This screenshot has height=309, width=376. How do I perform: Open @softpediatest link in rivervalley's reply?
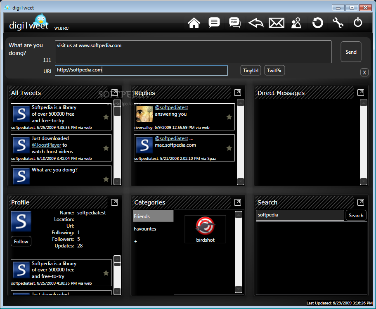pos(171,107)
